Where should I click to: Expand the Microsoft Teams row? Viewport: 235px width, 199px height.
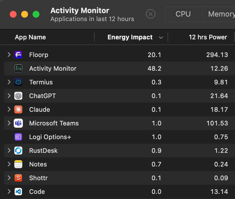coord(9,123)
